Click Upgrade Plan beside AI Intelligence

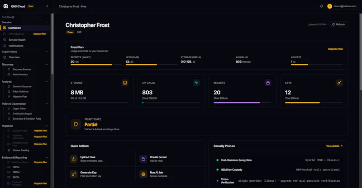[x=40, y=34]
